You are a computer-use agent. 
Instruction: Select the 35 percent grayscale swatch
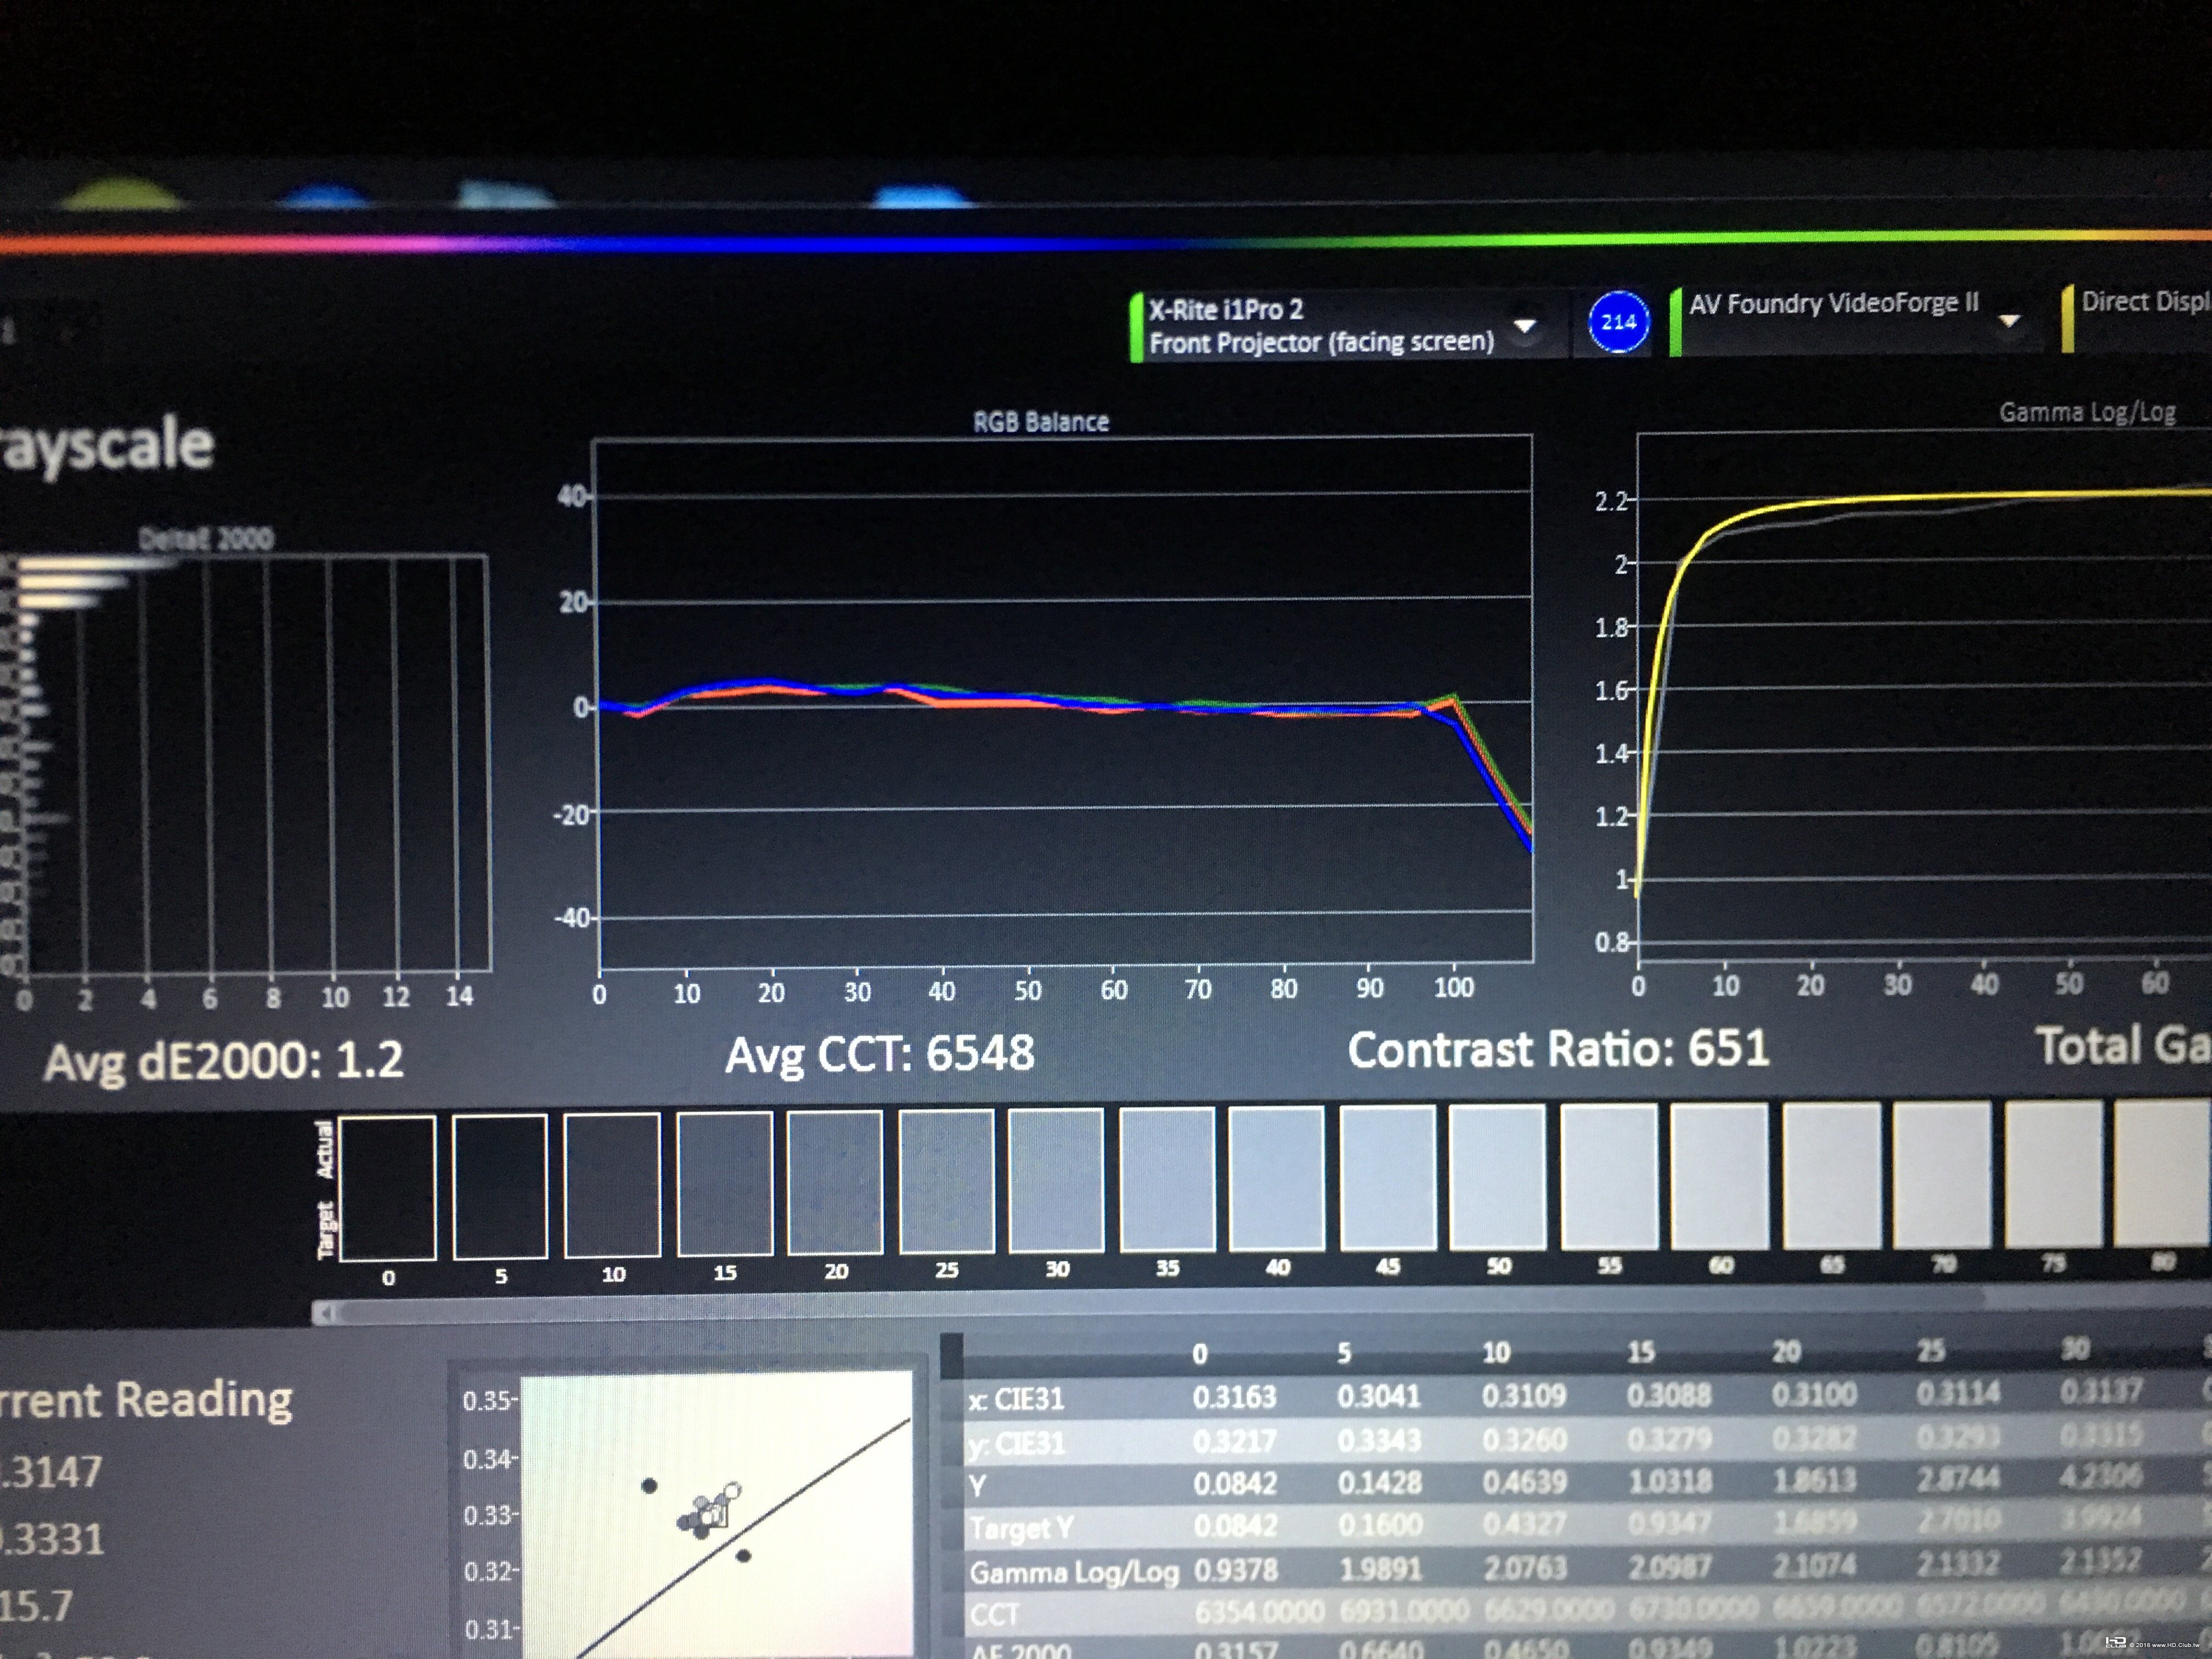tap(1167, 1180)
